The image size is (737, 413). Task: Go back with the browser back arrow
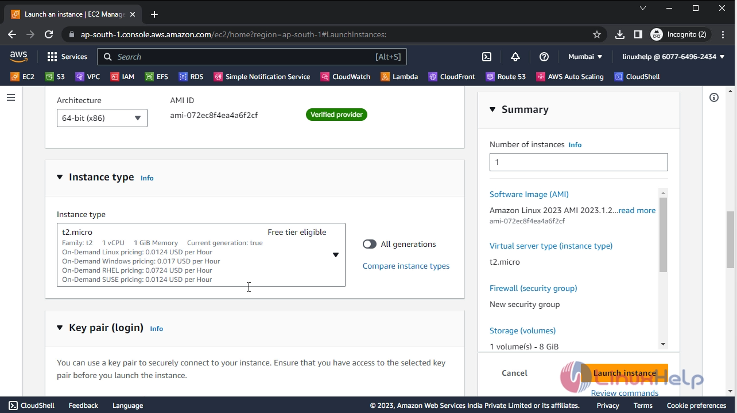[x=12, y=34]
